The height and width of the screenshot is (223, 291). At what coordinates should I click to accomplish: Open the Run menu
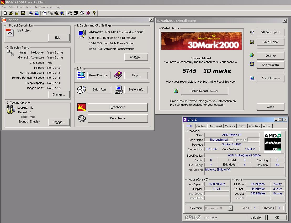(19, 7)
